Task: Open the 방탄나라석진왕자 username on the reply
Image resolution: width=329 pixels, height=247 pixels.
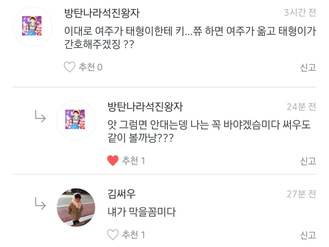Action: click(145, 106)
